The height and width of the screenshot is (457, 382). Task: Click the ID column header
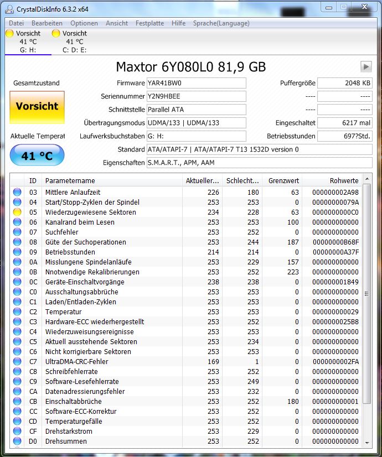33,181
